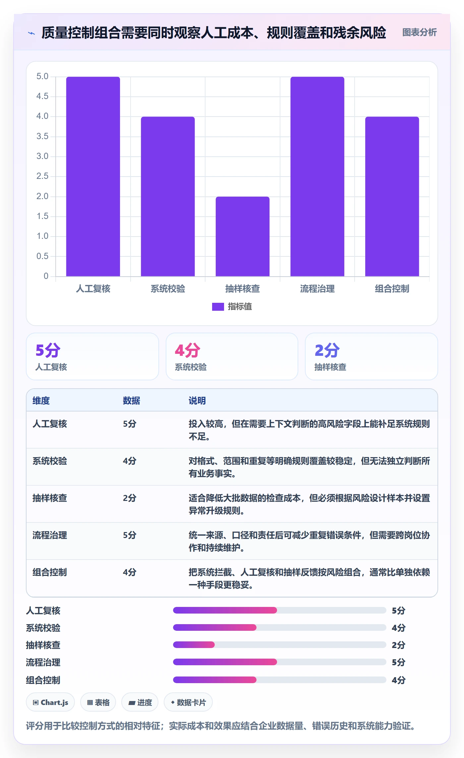This screenshot has height=758, width=464.
Task: Click the Chart.js tag chip
Action: [x=50, y=702]
